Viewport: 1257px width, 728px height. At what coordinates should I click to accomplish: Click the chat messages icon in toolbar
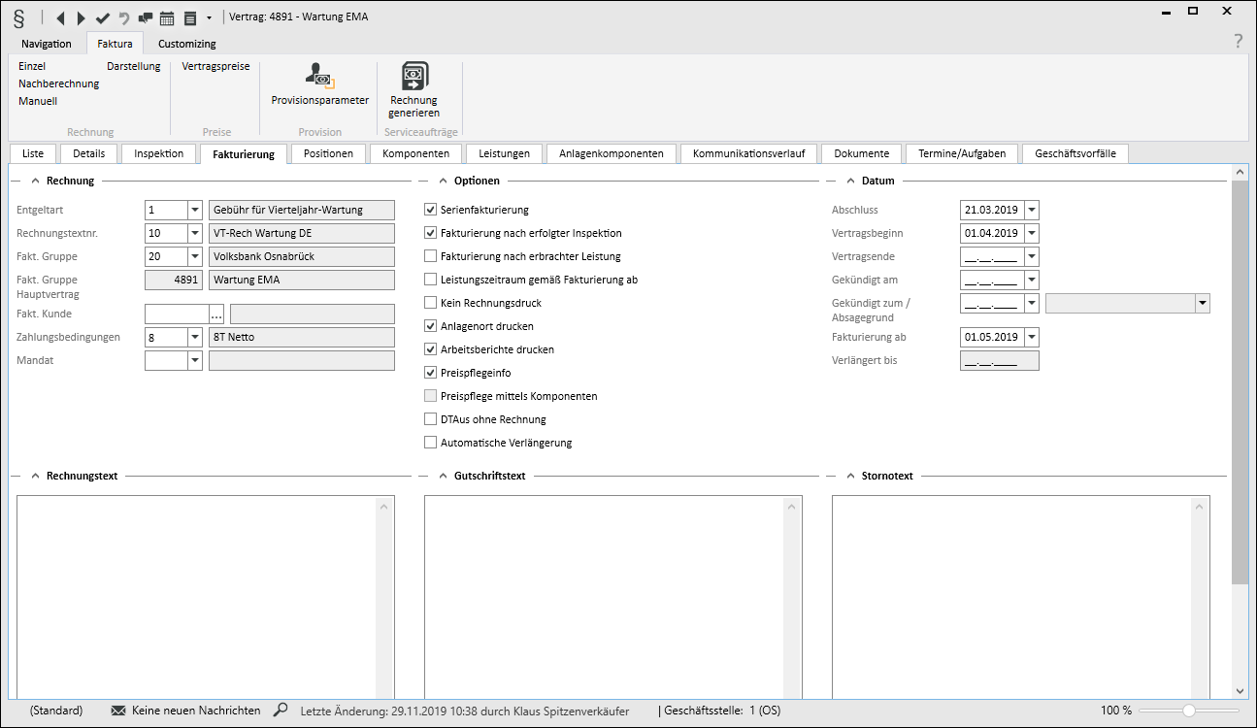click(146, 17)
